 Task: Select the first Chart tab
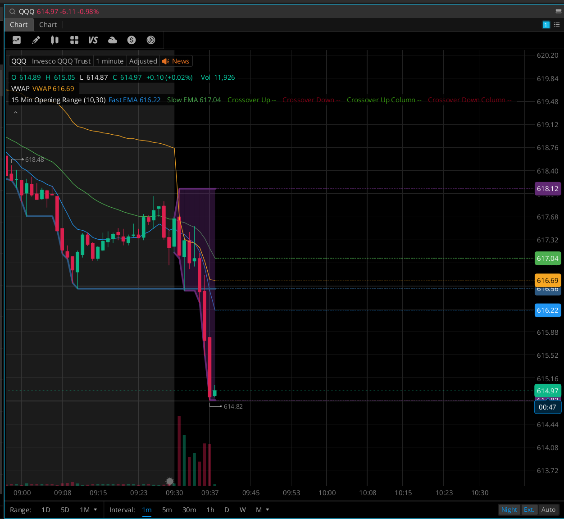[x=19, y=25]
